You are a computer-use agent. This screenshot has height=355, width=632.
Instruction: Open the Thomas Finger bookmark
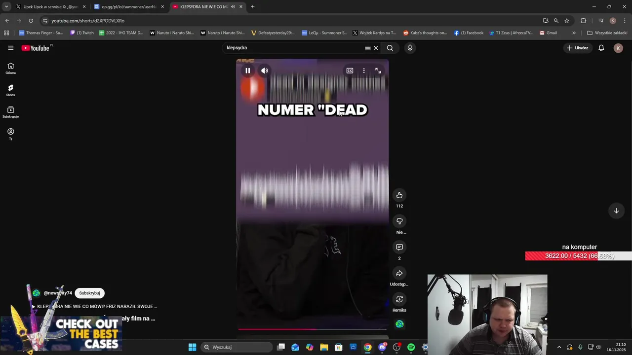[x=41, y=33]
